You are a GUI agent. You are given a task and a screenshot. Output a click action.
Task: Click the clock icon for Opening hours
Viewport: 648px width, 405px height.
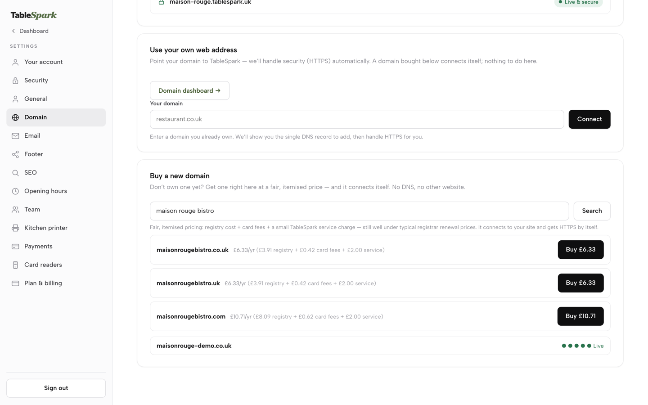click(x=15, y=191)
